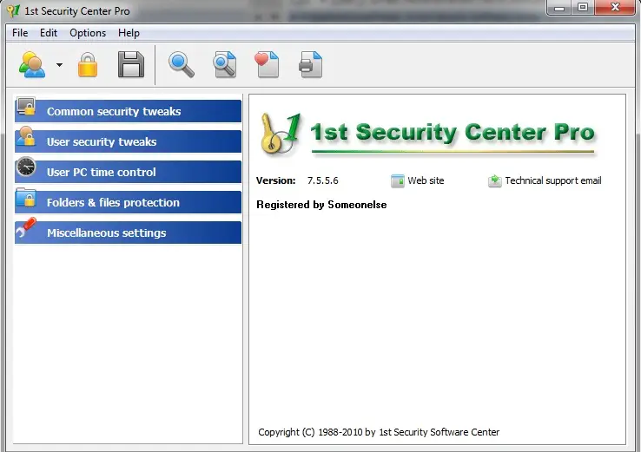Click the wrench icon on Miscellaneous settings
Viewport: 641px width, 452px height.
pyautogui.click(x=26, y=227)
